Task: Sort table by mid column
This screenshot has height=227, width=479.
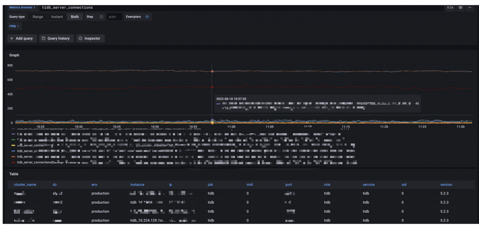Action: (x=250, y=184)
